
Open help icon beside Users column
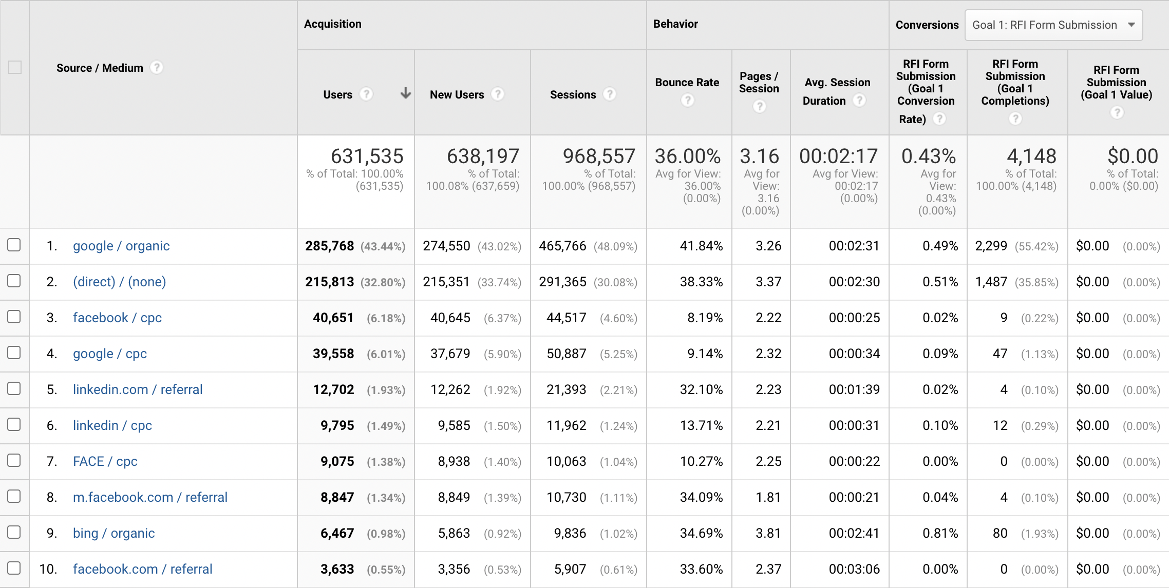click(366, 94)
